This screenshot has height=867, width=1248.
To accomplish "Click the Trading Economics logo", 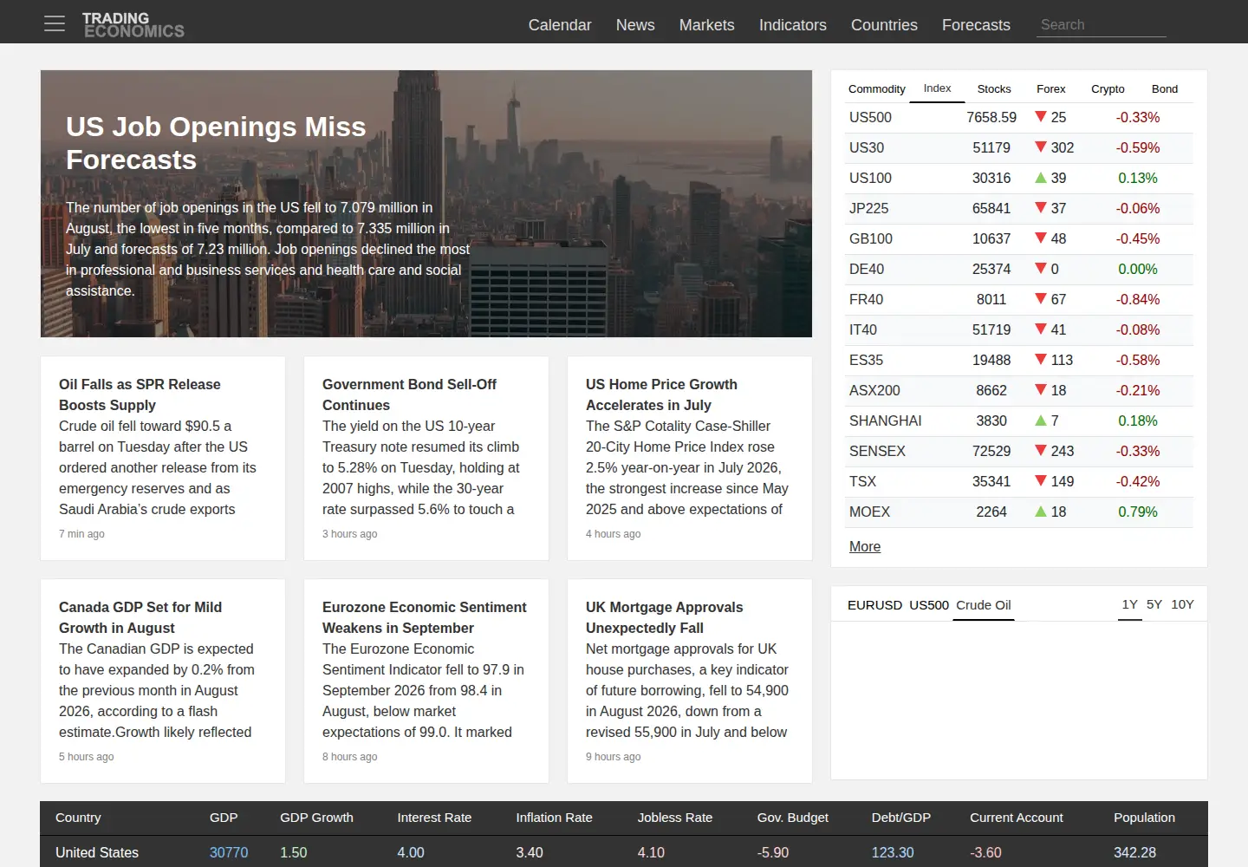I will click(x=133, y=24).
